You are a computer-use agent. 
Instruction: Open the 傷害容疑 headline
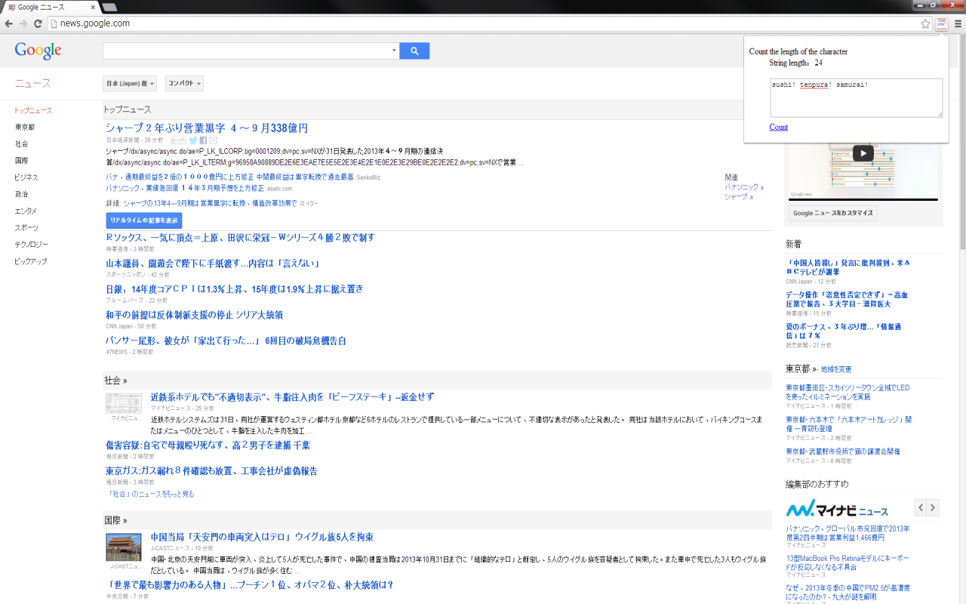(208, 445)
